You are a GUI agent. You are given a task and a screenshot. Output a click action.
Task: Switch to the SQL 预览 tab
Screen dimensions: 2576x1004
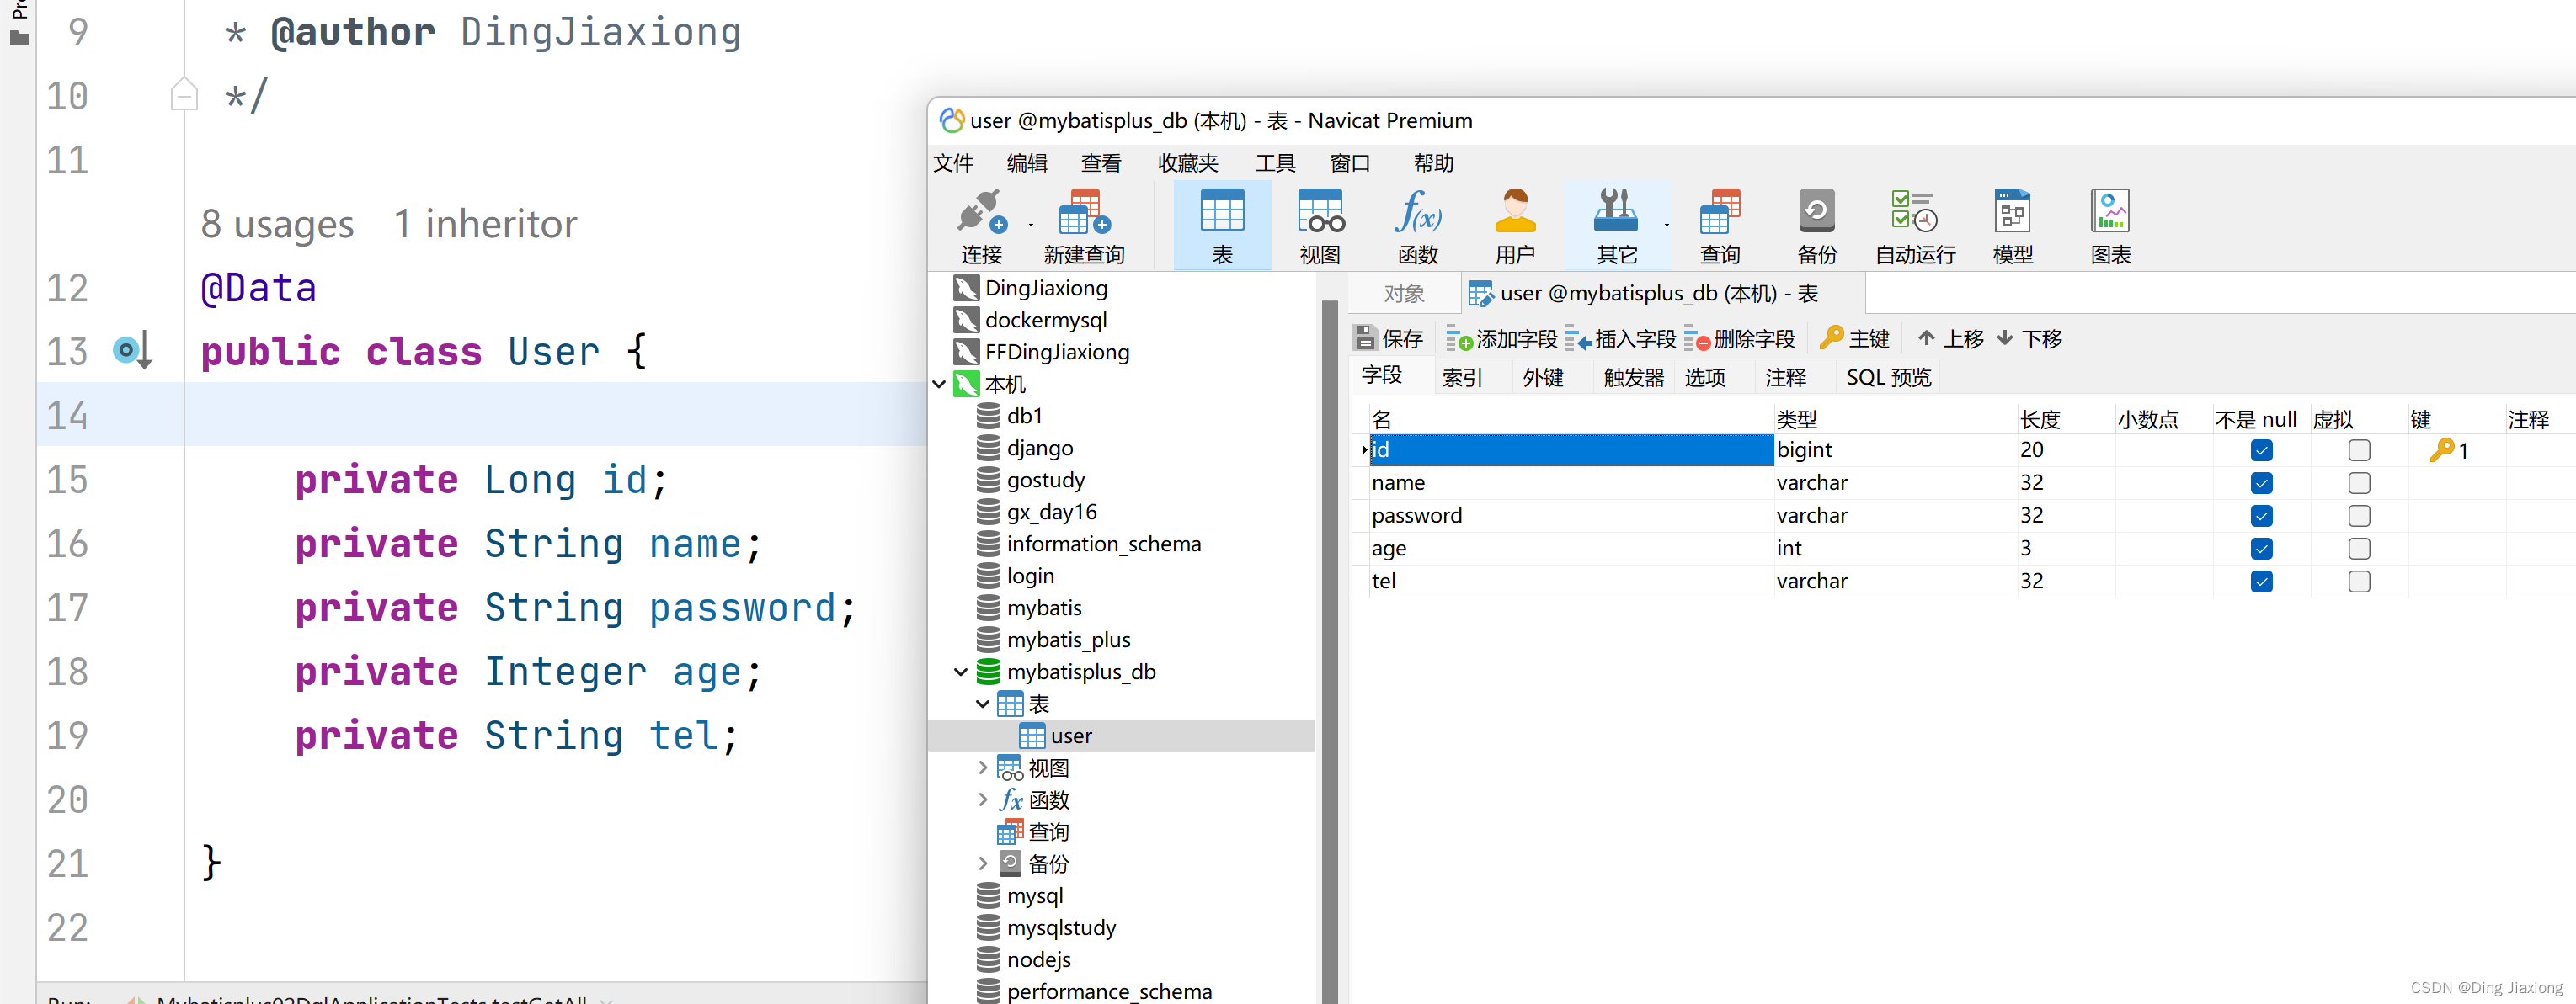(1888, 378)
